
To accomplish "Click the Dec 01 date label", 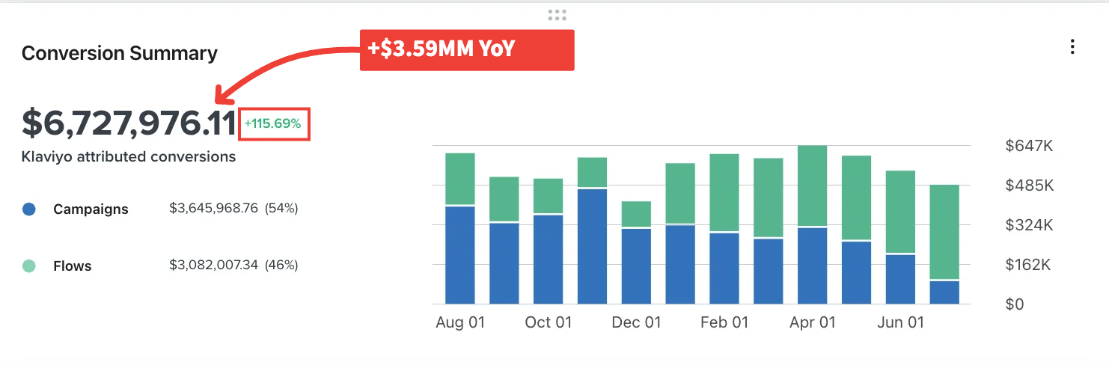I will coord(636,322).
